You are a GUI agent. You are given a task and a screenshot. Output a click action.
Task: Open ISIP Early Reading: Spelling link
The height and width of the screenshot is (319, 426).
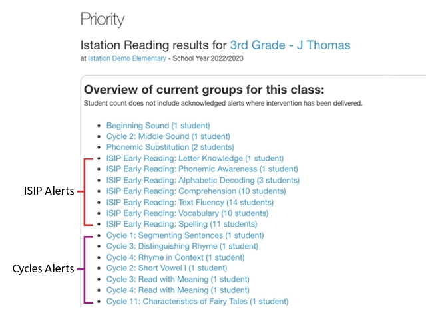click(182, 224)
